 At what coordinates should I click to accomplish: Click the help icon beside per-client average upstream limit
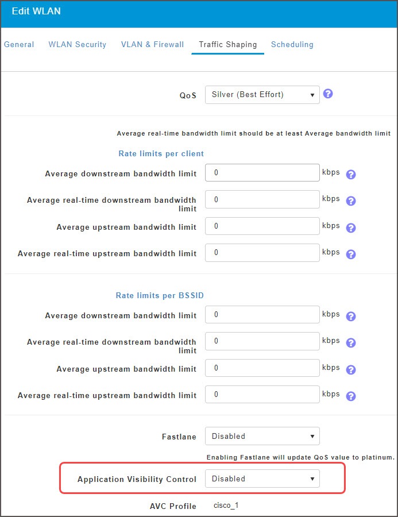coord(351,228)
